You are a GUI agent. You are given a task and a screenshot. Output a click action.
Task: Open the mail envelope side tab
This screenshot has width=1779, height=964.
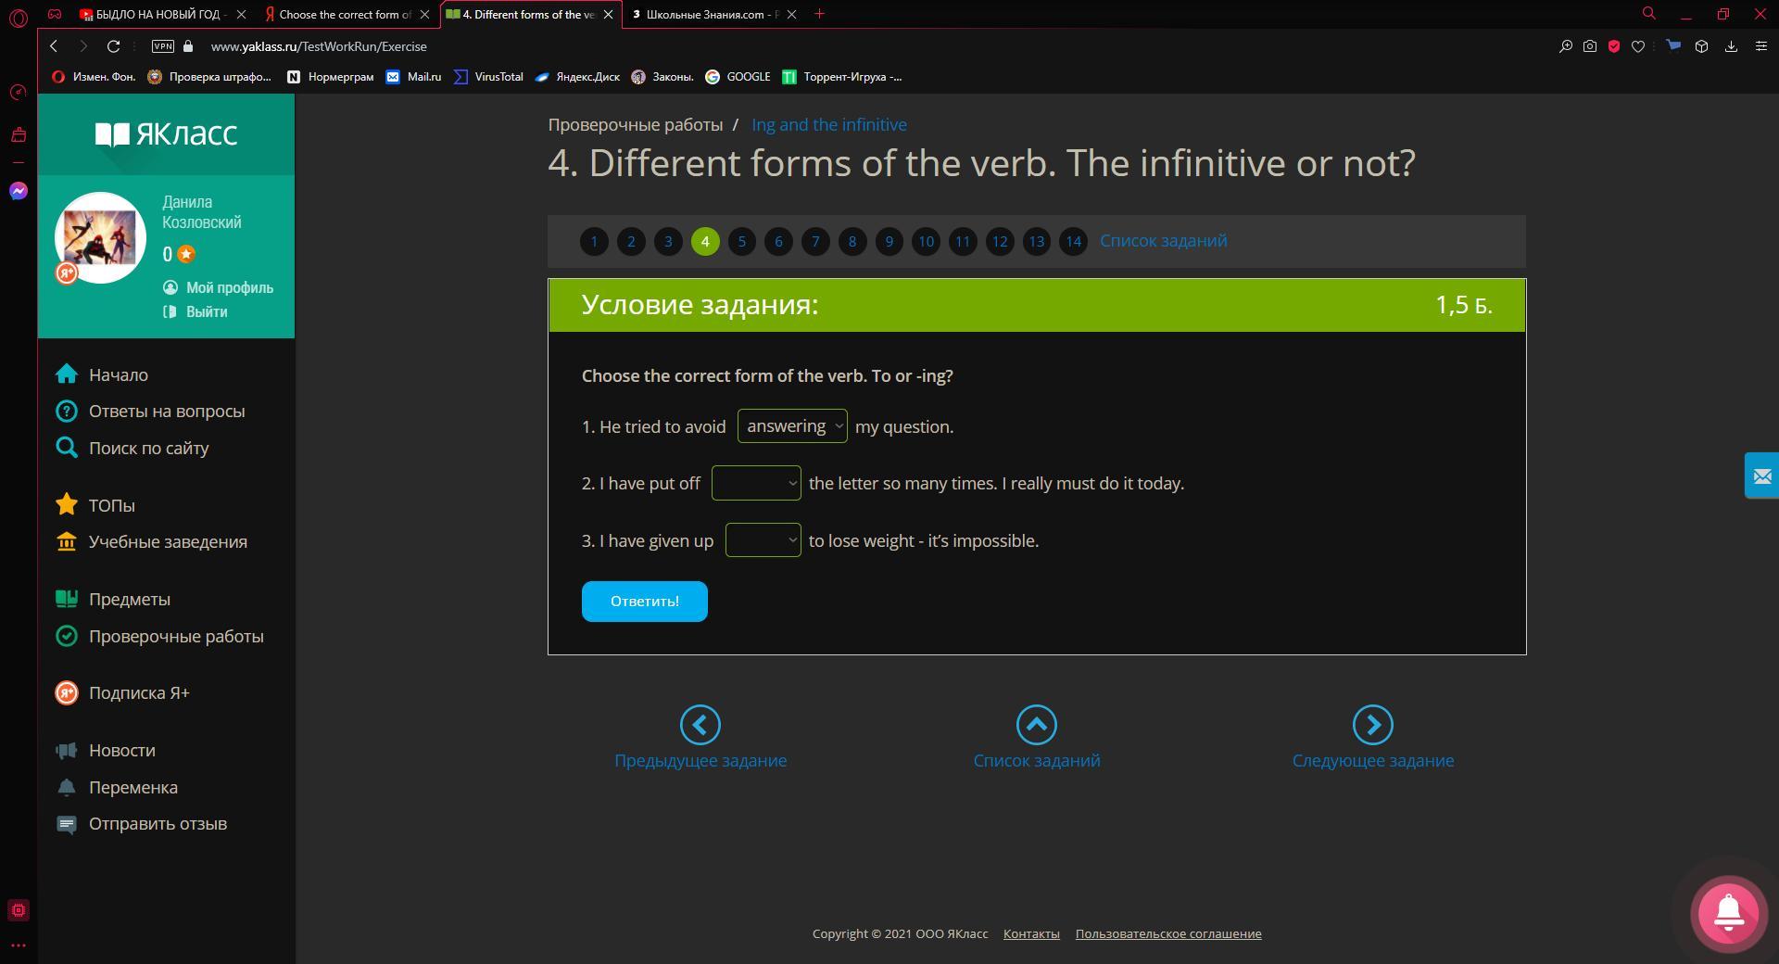1761,476
